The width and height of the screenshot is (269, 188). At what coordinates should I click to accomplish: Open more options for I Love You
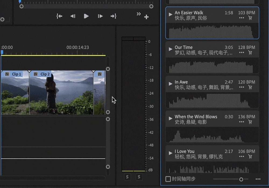(x=242, y=157)
